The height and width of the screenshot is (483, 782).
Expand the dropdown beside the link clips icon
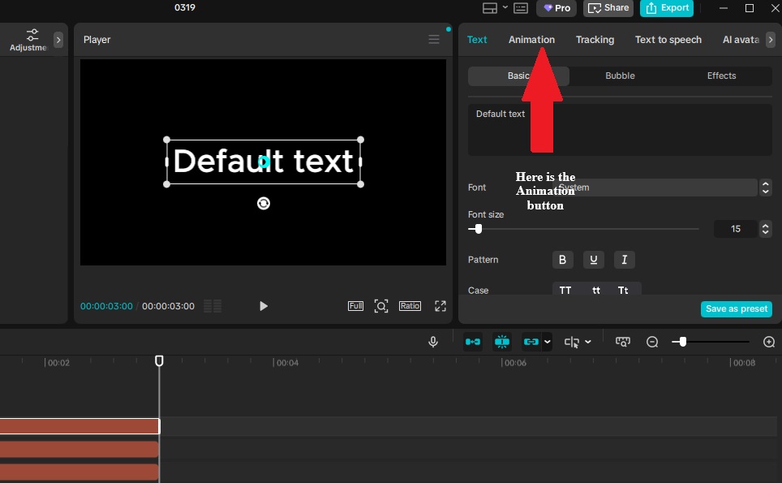click(x=546, y=341)
